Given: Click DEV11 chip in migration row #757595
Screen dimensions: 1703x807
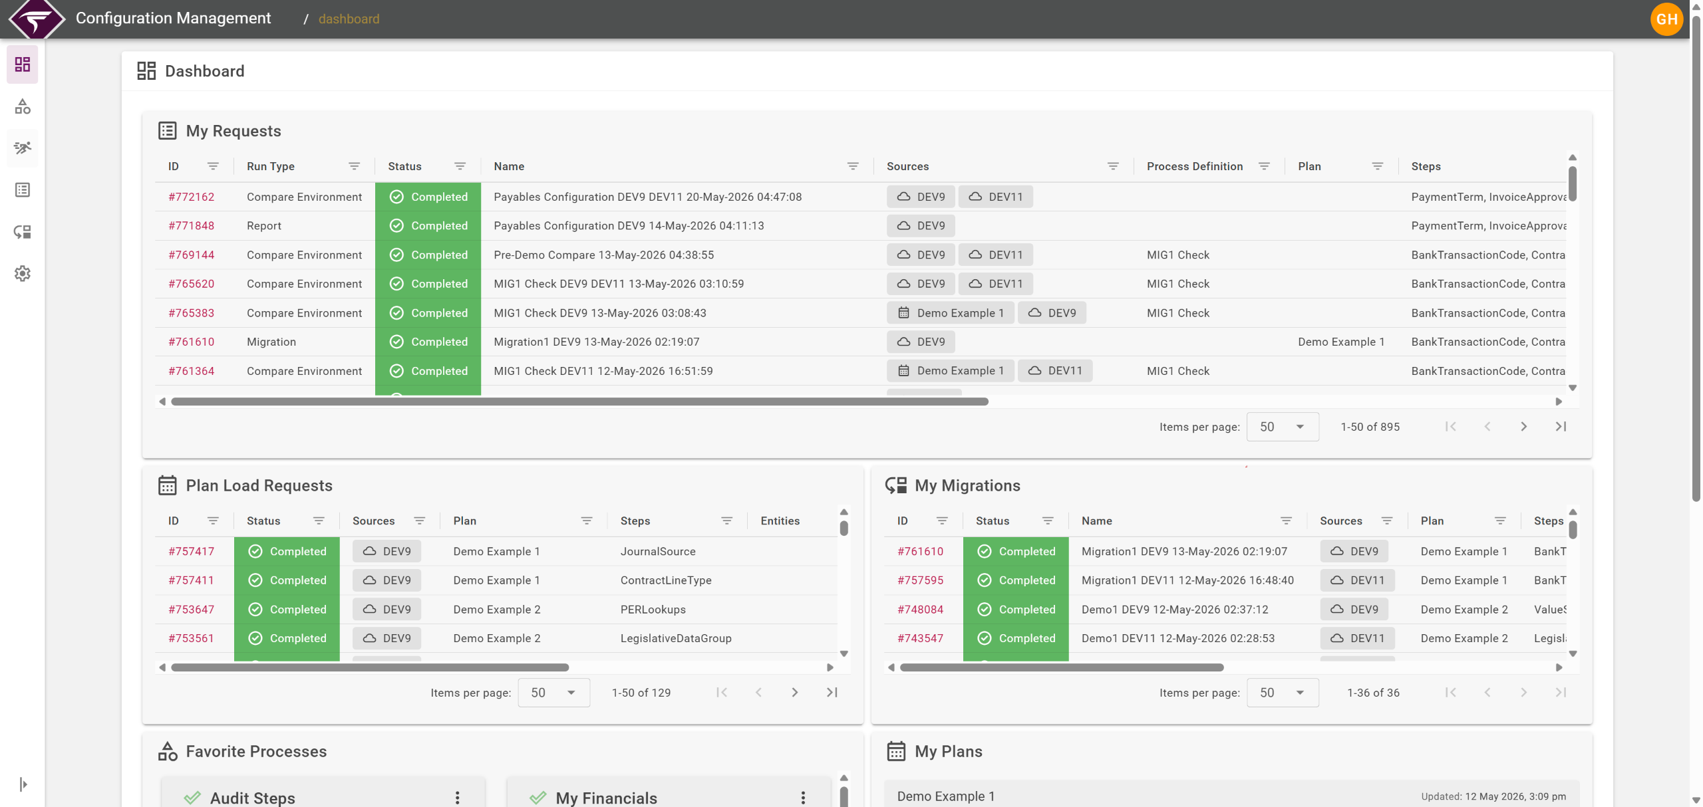Looking at the screenshot, I should pos(1357,580).
